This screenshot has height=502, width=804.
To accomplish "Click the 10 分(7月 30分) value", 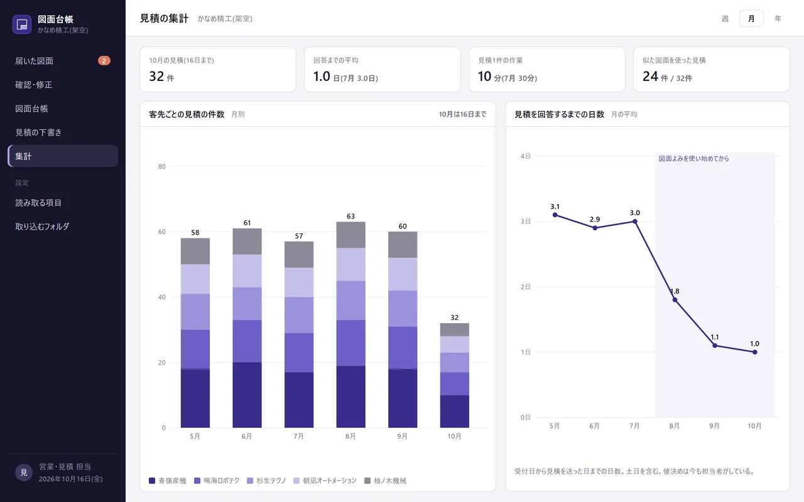I will click(508, 77).
